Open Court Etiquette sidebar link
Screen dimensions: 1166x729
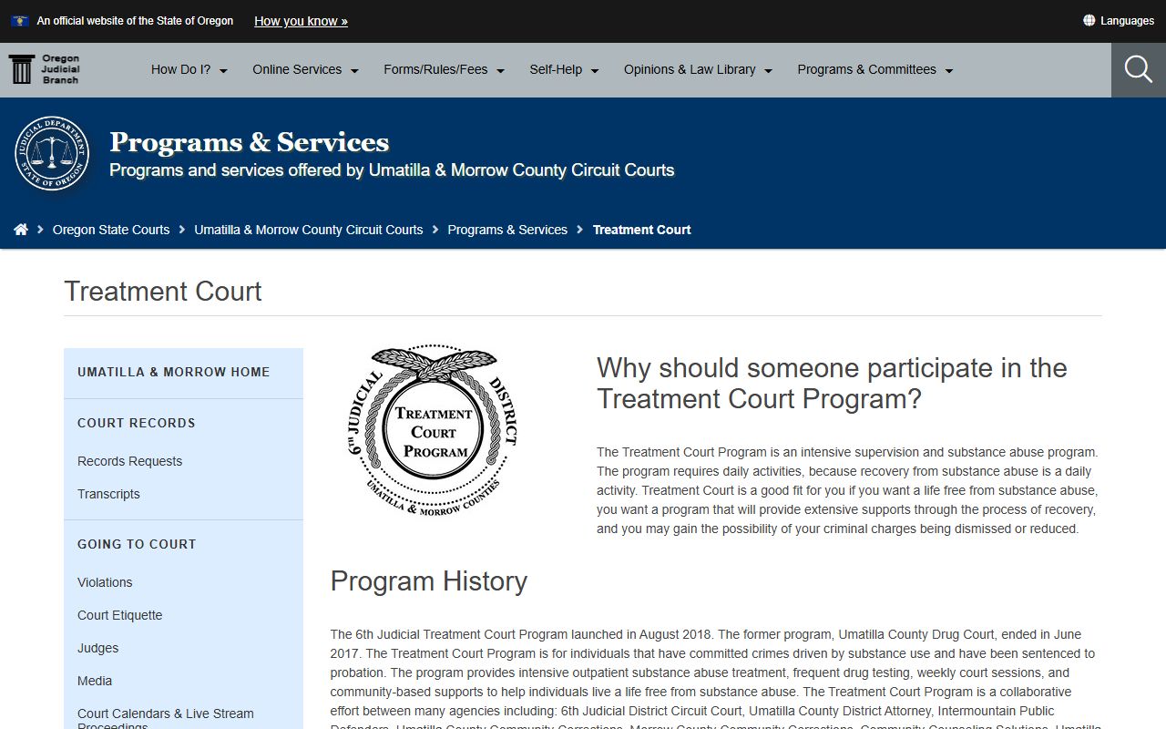120,615
